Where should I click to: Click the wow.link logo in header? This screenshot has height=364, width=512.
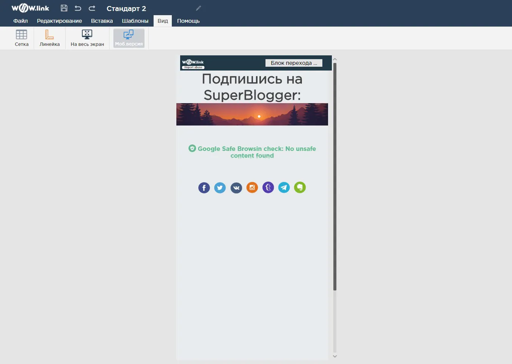30,8
